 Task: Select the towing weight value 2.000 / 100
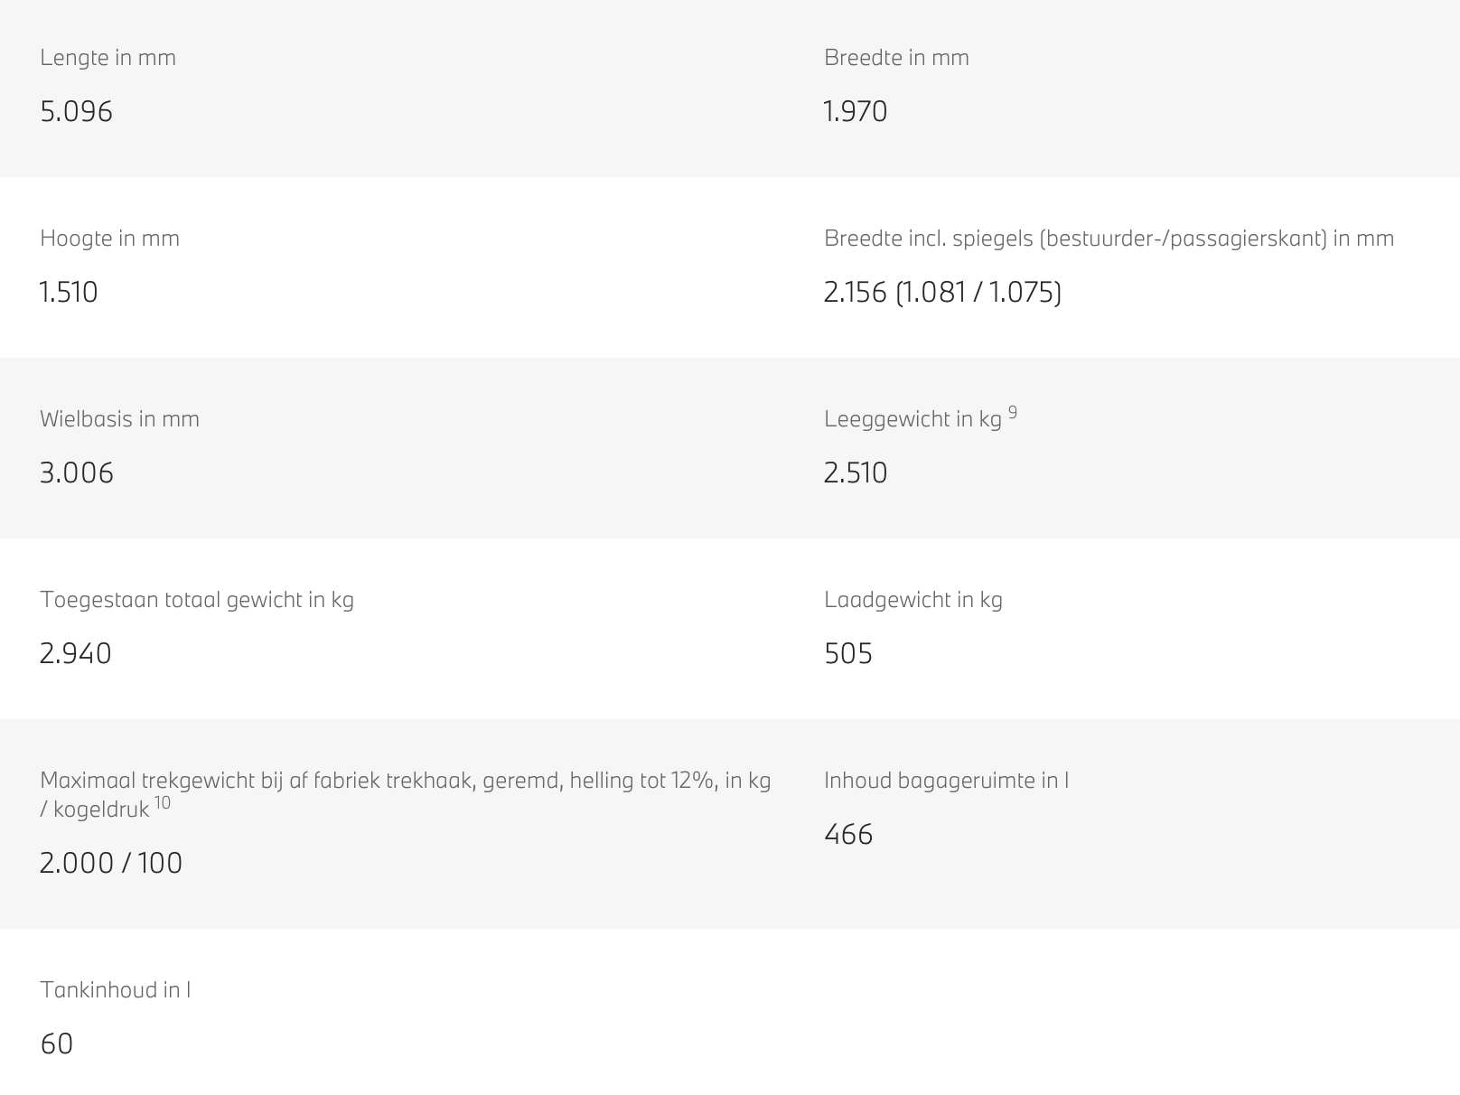coord(110,863)
